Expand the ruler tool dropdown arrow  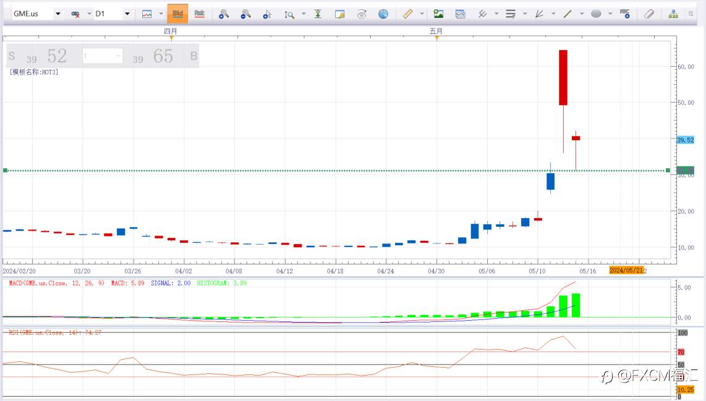[x=422, y=14]
